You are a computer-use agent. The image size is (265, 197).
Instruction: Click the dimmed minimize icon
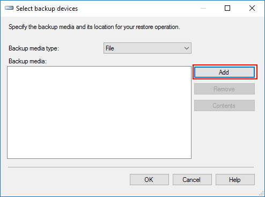[203, 8]
